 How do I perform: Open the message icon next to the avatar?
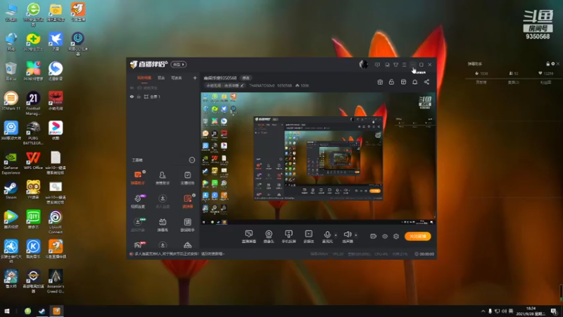point(377,65)
